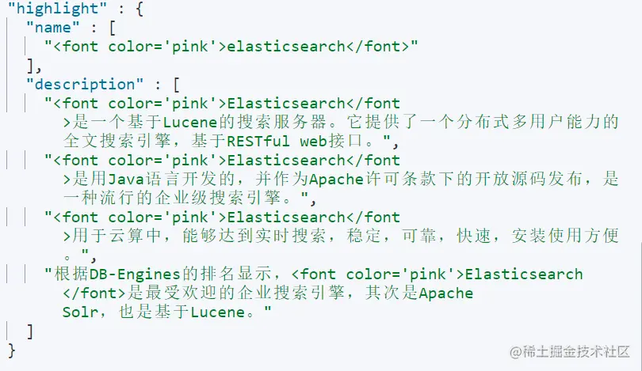Click the line 'Solr，也是基于Lucene。'
Image resolution: width=642 pixels, height=371 pixels.
click(x=166, y=312)
